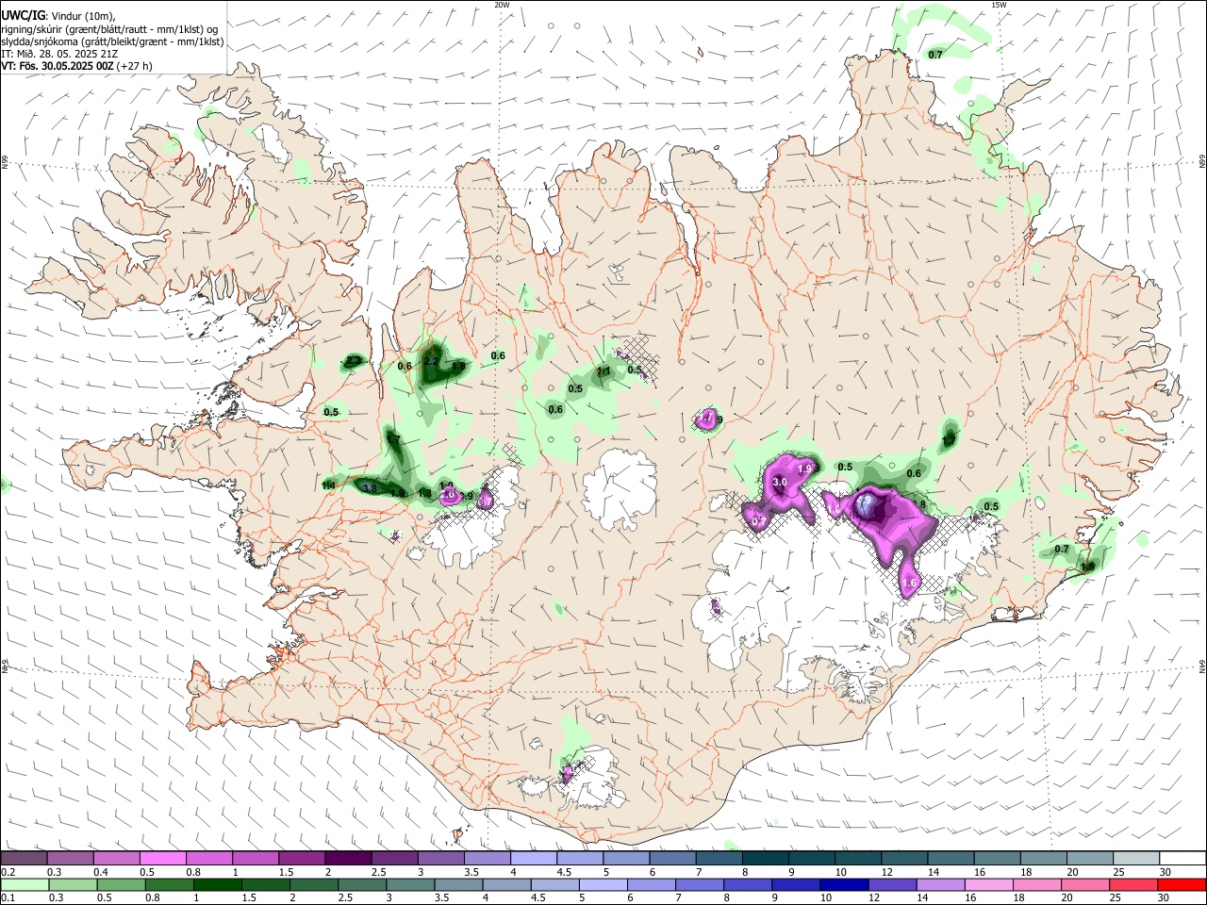The height and width of the screenshot is (905, 1207).
Task: Click the '0.2' label in the legend
Action: coord(7,872)
